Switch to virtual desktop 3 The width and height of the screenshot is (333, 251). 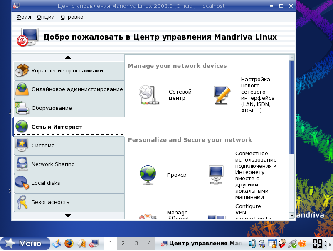pyautogui.click(x=136, y=244)
